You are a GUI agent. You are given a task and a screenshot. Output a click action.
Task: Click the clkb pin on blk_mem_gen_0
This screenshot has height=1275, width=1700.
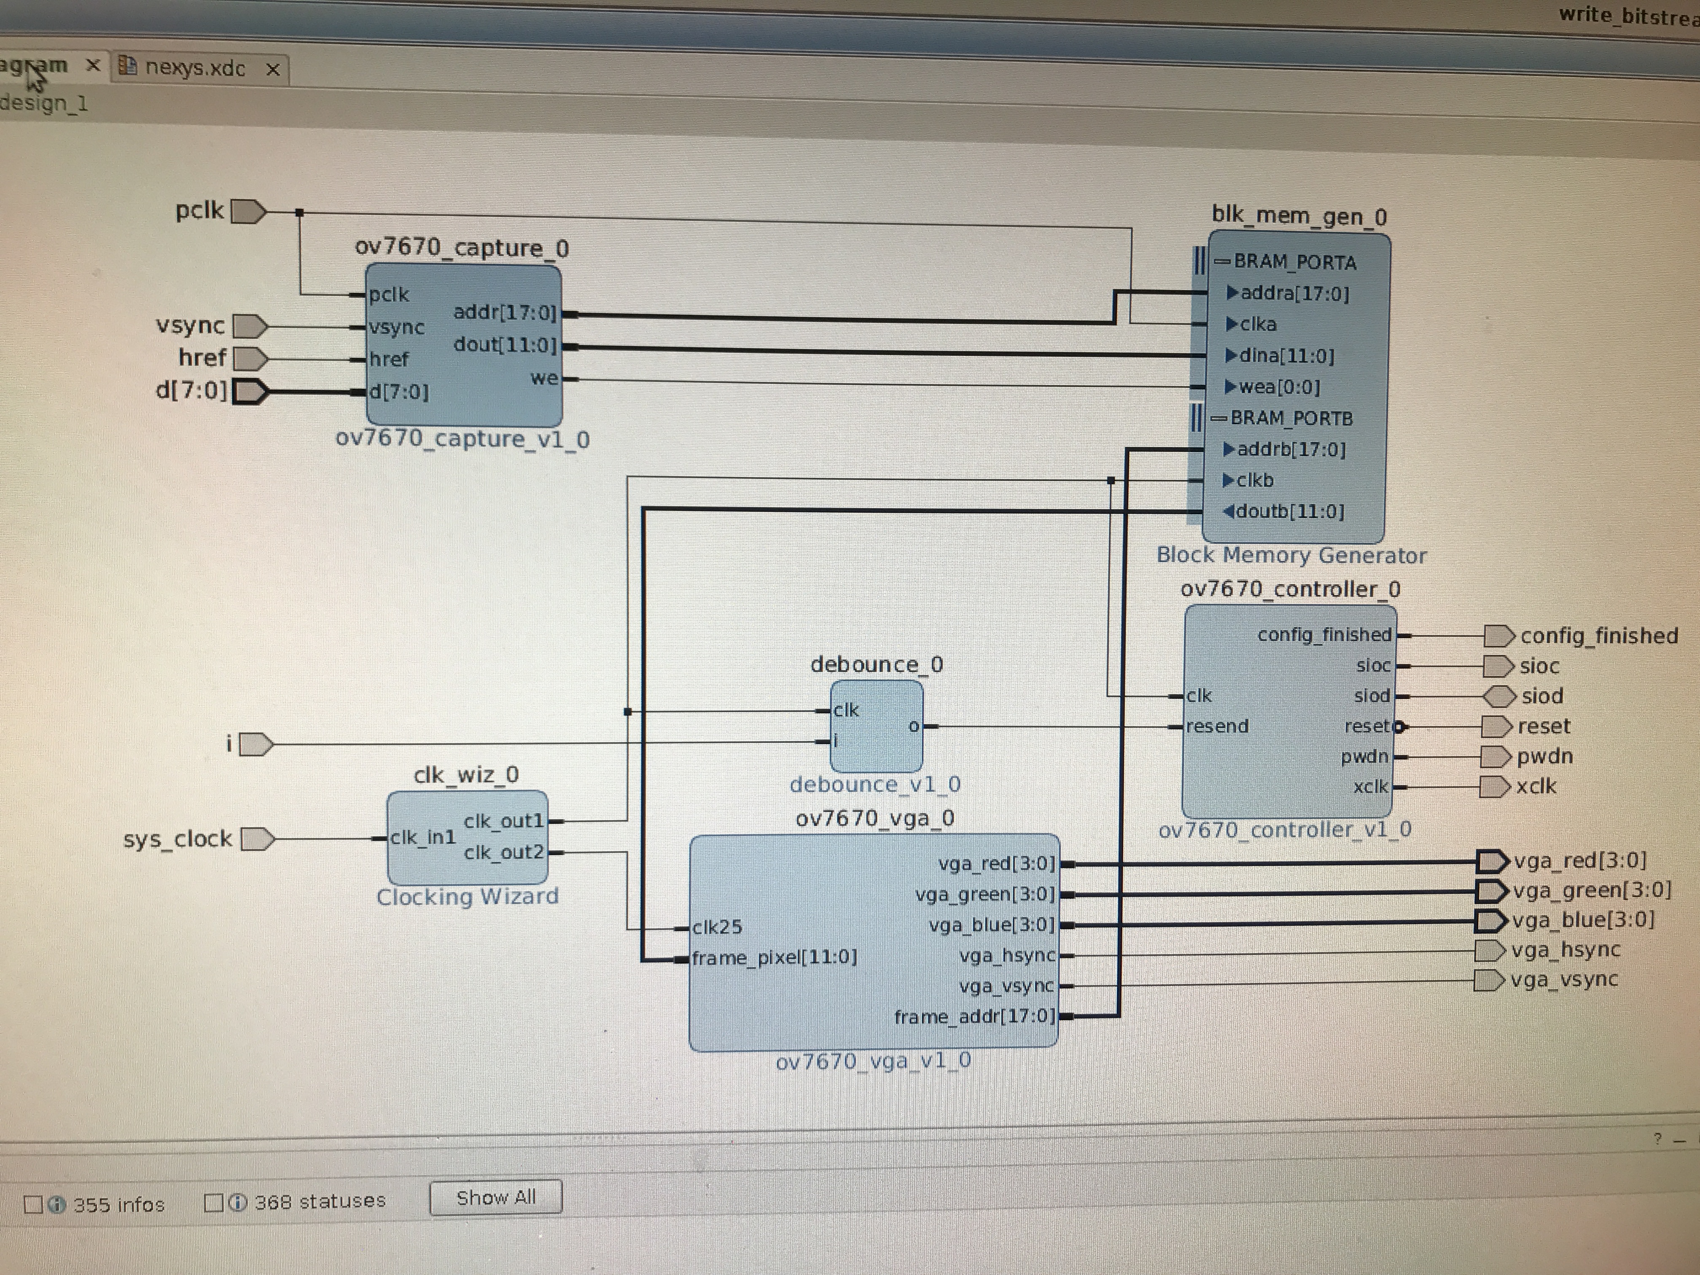point(1248,480)
